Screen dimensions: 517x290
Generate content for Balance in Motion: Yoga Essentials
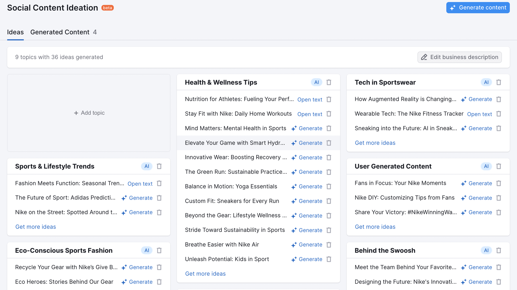[x=307, y=187]
